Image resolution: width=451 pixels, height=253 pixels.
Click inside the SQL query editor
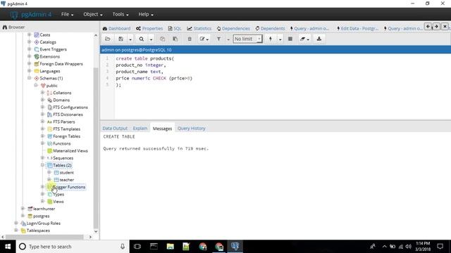click(282, 86)
